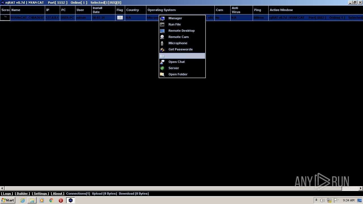The image size is (363, 204).
Task: Open the [Logs] link in the status bar
Action: pos(7,194)
